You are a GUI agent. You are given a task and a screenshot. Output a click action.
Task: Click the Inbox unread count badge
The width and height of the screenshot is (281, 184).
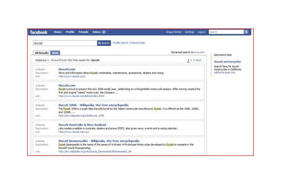coord(104,32)
